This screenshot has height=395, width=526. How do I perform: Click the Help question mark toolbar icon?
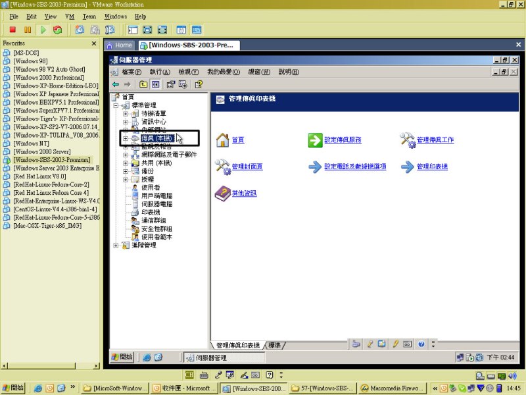(x=199, y=84)
